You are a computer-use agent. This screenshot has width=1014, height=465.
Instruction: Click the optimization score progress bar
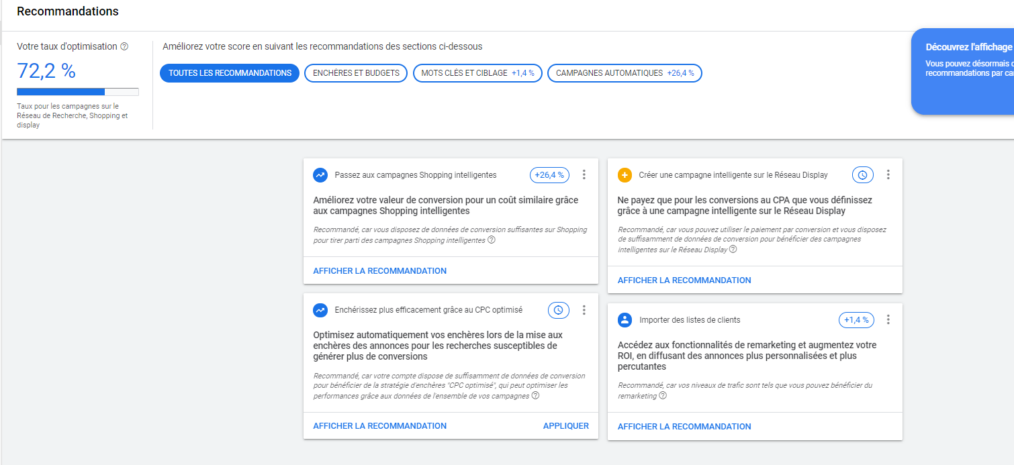tap(78, 92)
